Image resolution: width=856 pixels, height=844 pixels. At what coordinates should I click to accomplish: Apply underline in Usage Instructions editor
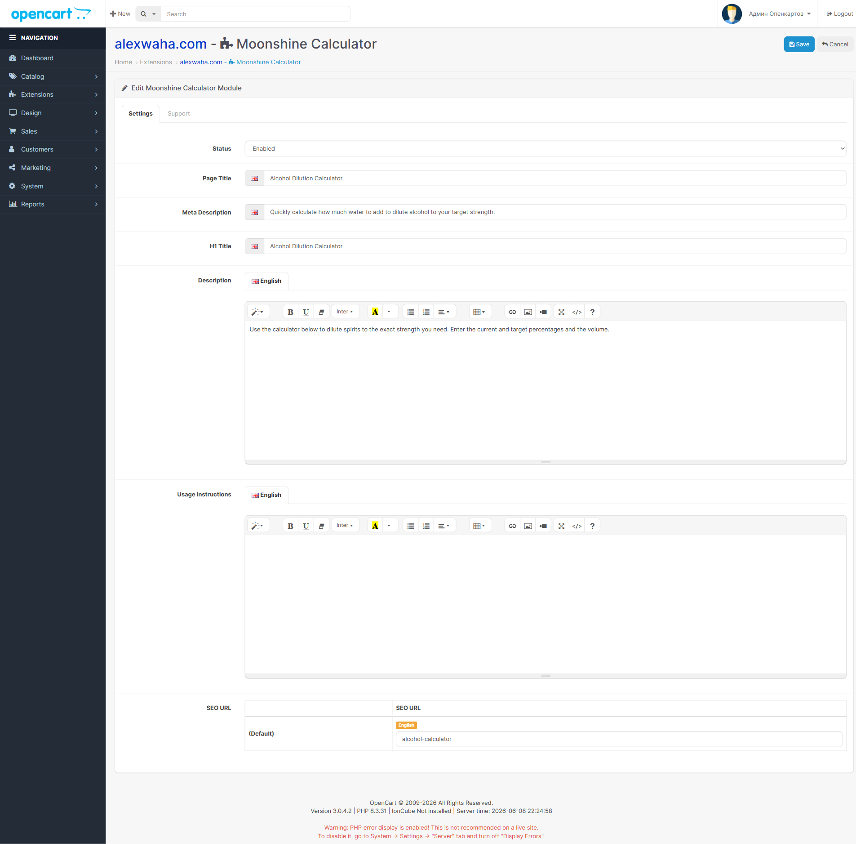306,526
